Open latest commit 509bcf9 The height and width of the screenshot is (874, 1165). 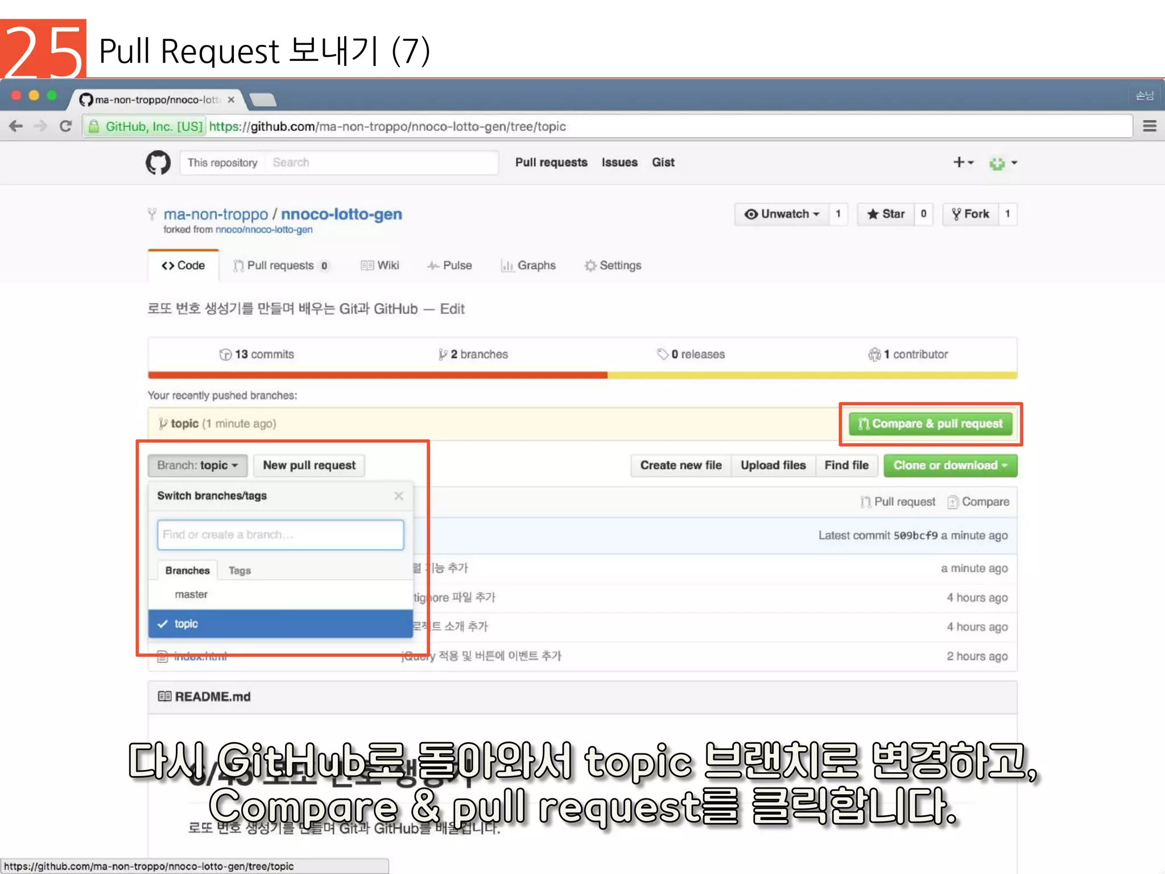click(915, 536)
